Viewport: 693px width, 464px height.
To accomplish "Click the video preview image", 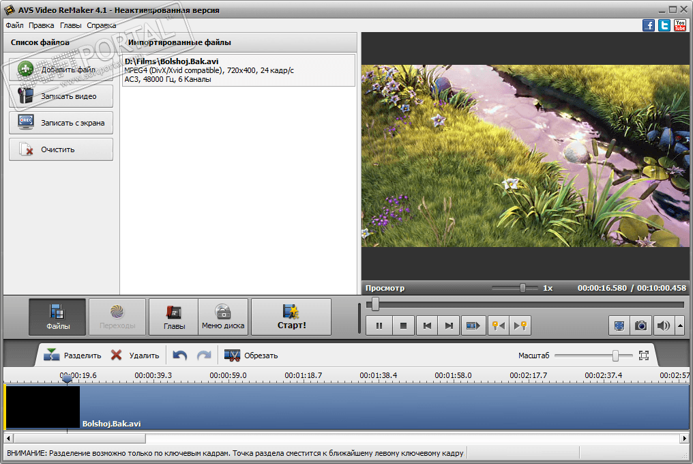I will 525,156.
